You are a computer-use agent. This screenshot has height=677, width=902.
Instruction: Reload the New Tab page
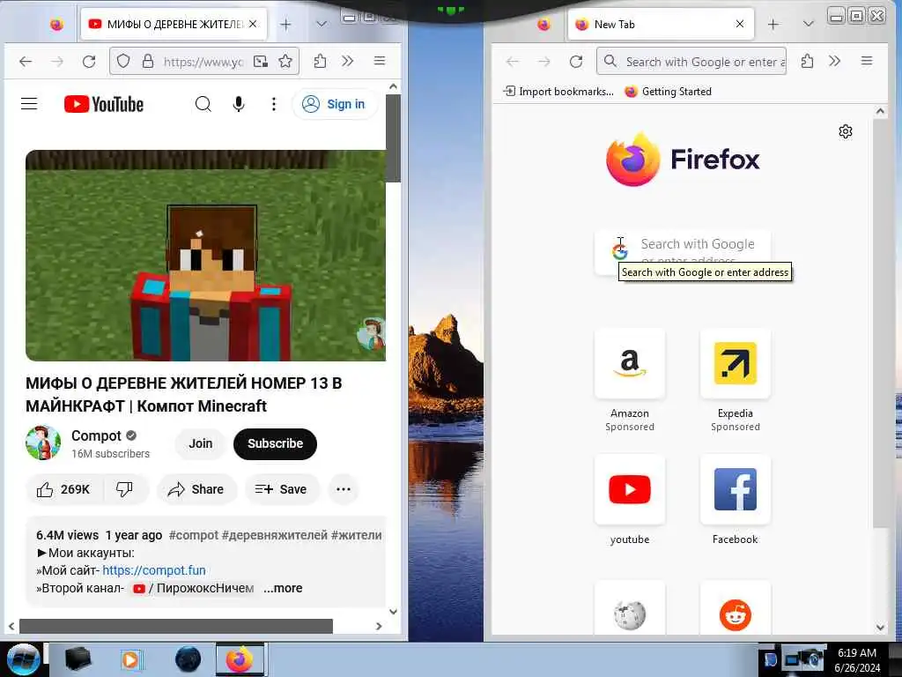click(576, 61)
